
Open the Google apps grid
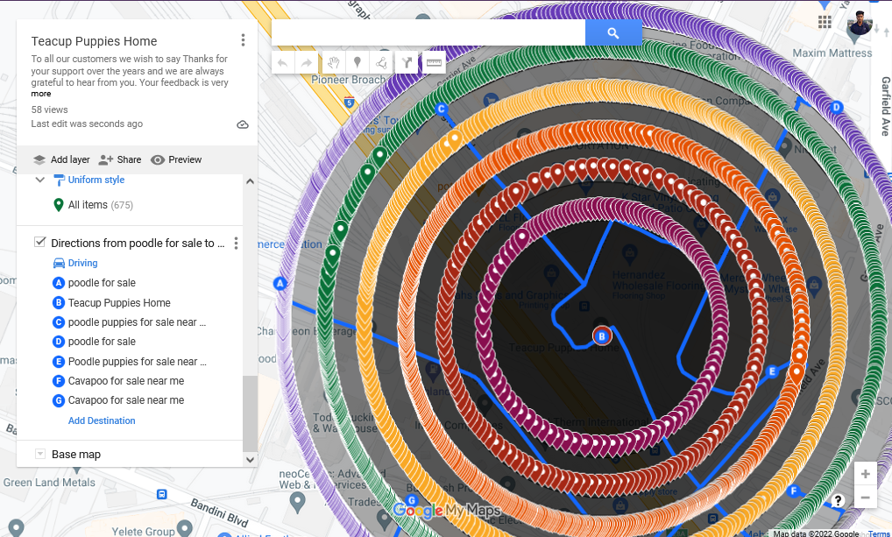pyautogui.click(x=825, y=22)
